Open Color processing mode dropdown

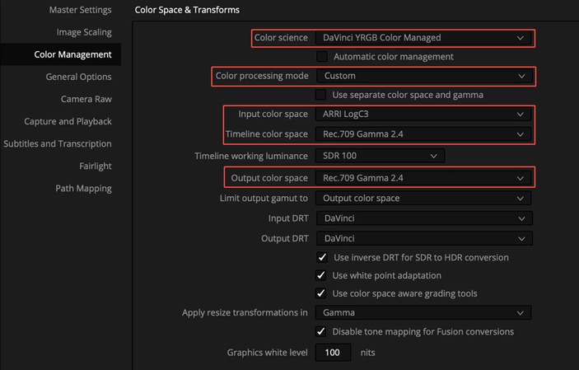tap(424, 76)
